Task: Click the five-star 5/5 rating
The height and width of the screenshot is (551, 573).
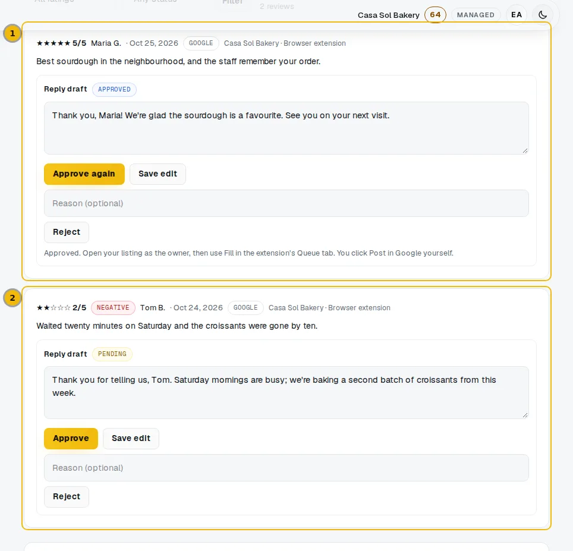Action: pos(61,43)
